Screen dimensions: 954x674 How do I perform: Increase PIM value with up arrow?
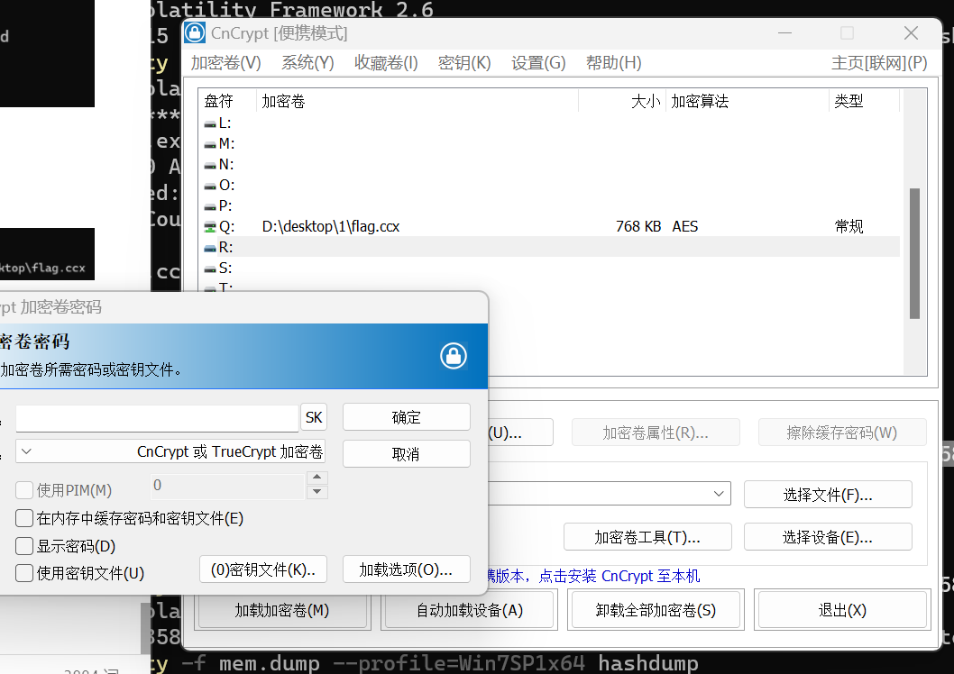pyautogui.click(x=317, y=478)
